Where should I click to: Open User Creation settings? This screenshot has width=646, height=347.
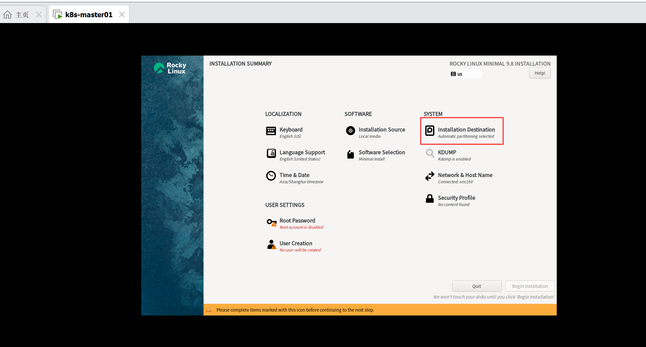click(296, 243)
